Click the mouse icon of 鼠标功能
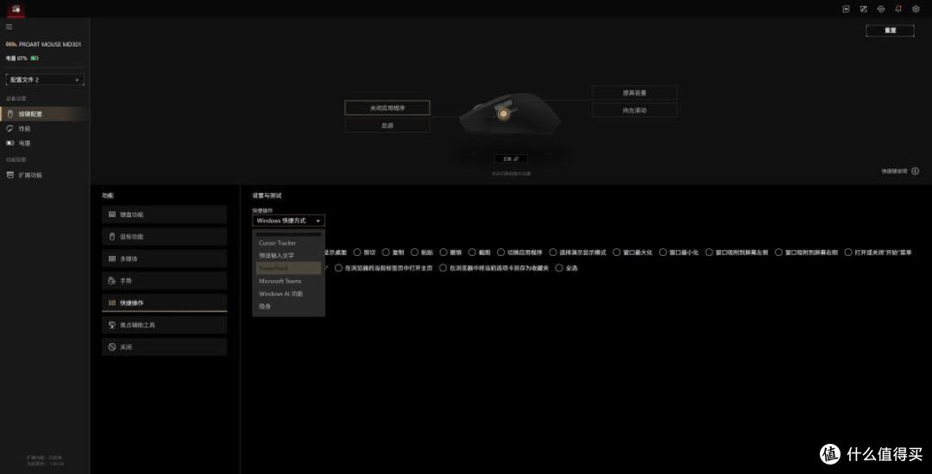932x474 pixels. coord(111,236)
